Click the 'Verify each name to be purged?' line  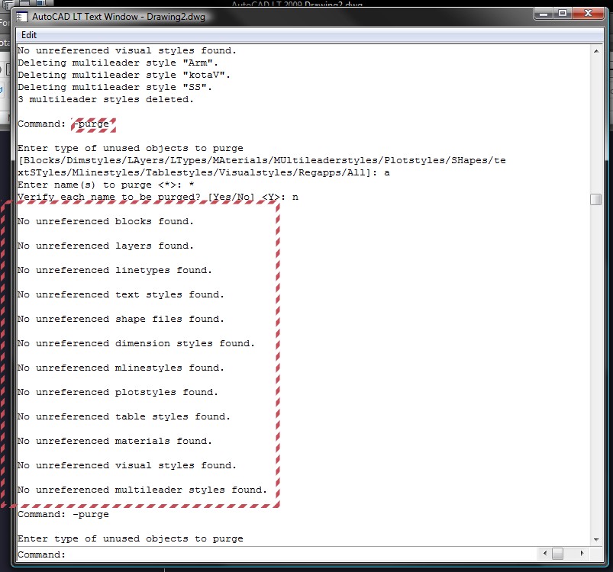coord(158,197)
